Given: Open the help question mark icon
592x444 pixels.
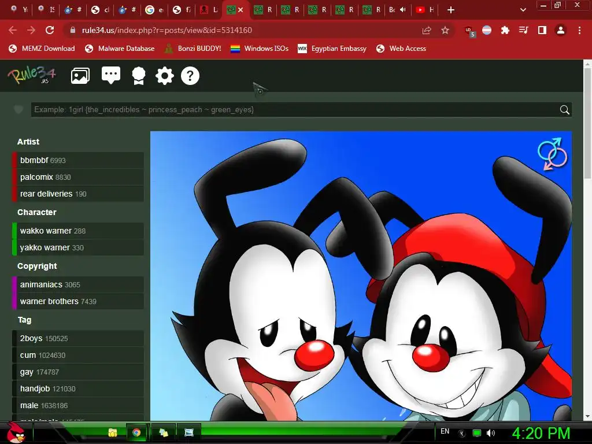Looking at the screenshot, I should [x=190, y=76].
